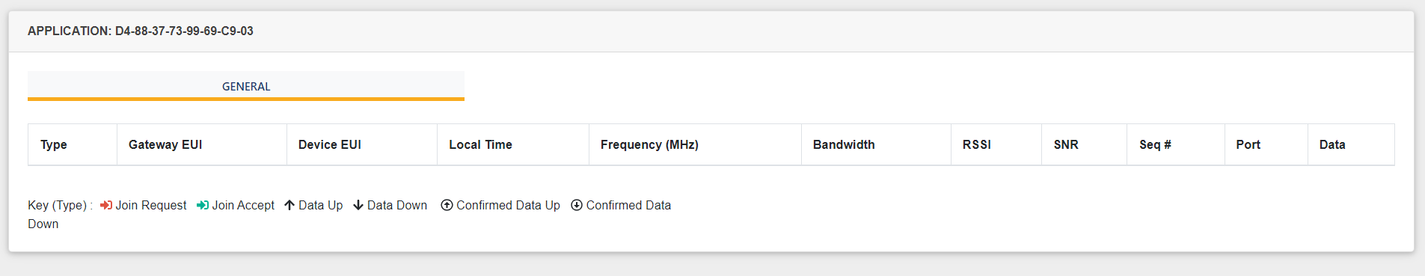This screenshot has height=276, width=1425.
Task: Click the Confirmed Data Up circle icon
Action: 447,205
